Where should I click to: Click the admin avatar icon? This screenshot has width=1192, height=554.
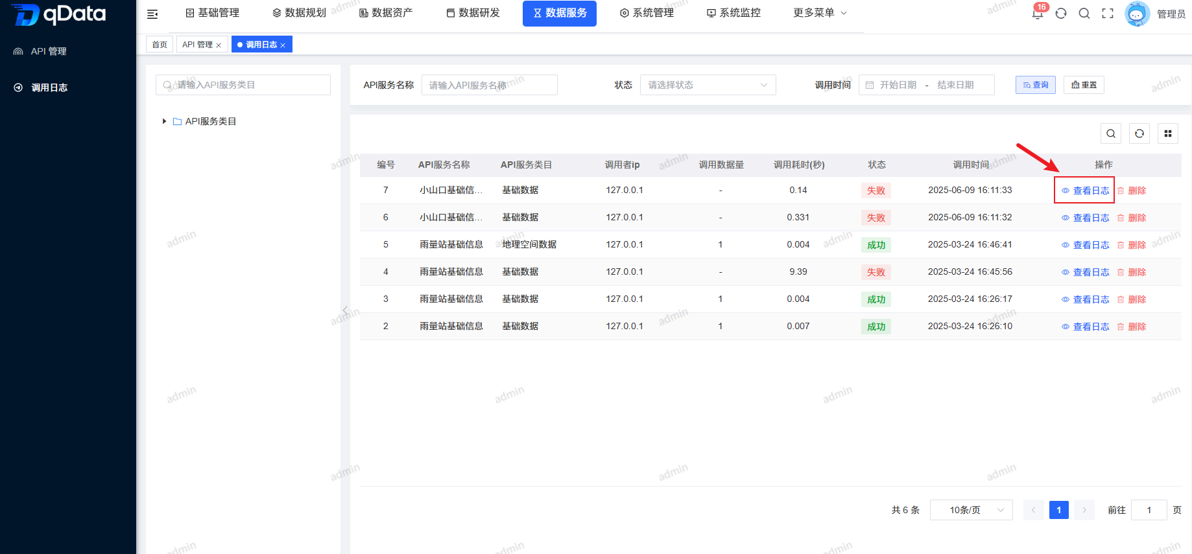click(1137, 14)
